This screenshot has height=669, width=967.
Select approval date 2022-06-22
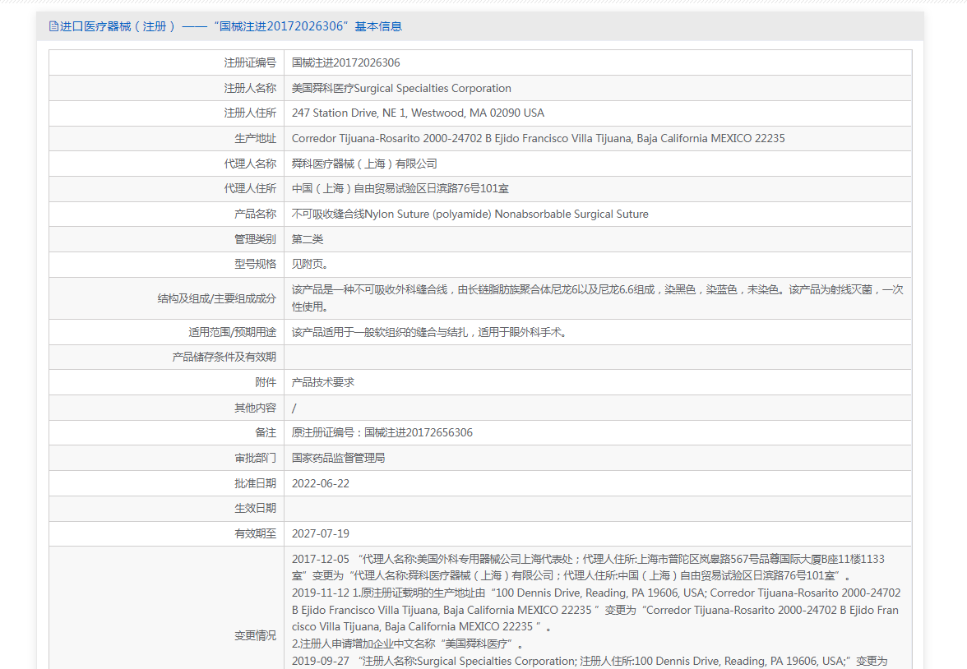click(321, 483)
